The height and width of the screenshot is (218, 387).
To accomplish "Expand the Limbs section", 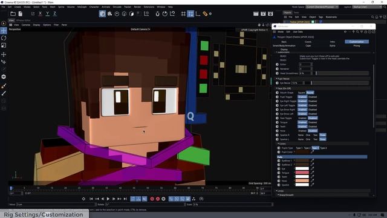I will click(x=277, y=191).
